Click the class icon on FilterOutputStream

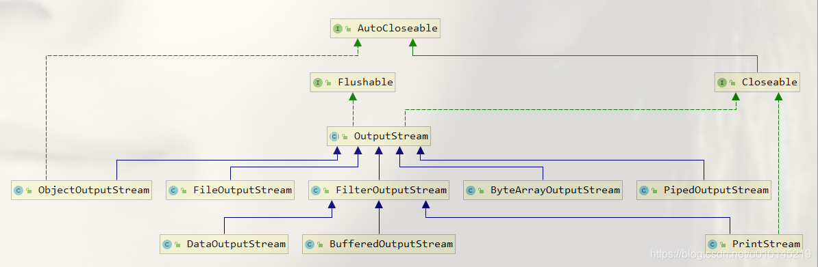click(x=315, y=191)
